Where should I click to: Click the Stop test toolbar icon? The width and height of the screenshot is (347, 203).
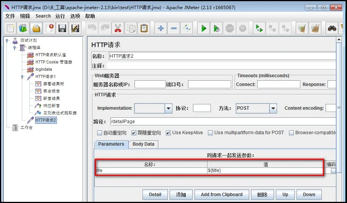230,28
